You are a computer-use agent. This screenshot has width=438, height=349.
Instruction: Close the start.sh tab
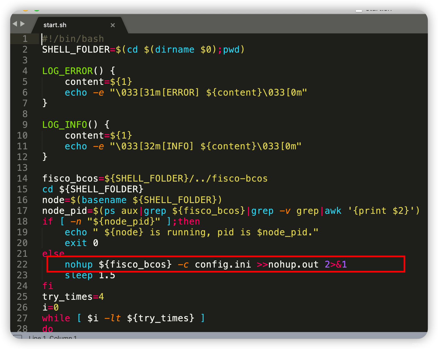[x=113, y=25]
